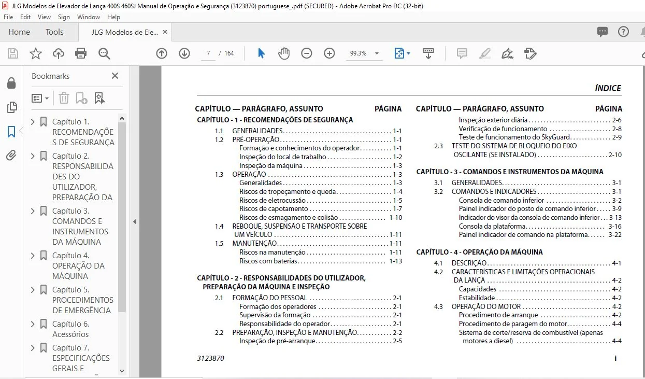Screen dimensions: 645x379
Task: Bookmark file with star icon
Action: pos(36,53)
